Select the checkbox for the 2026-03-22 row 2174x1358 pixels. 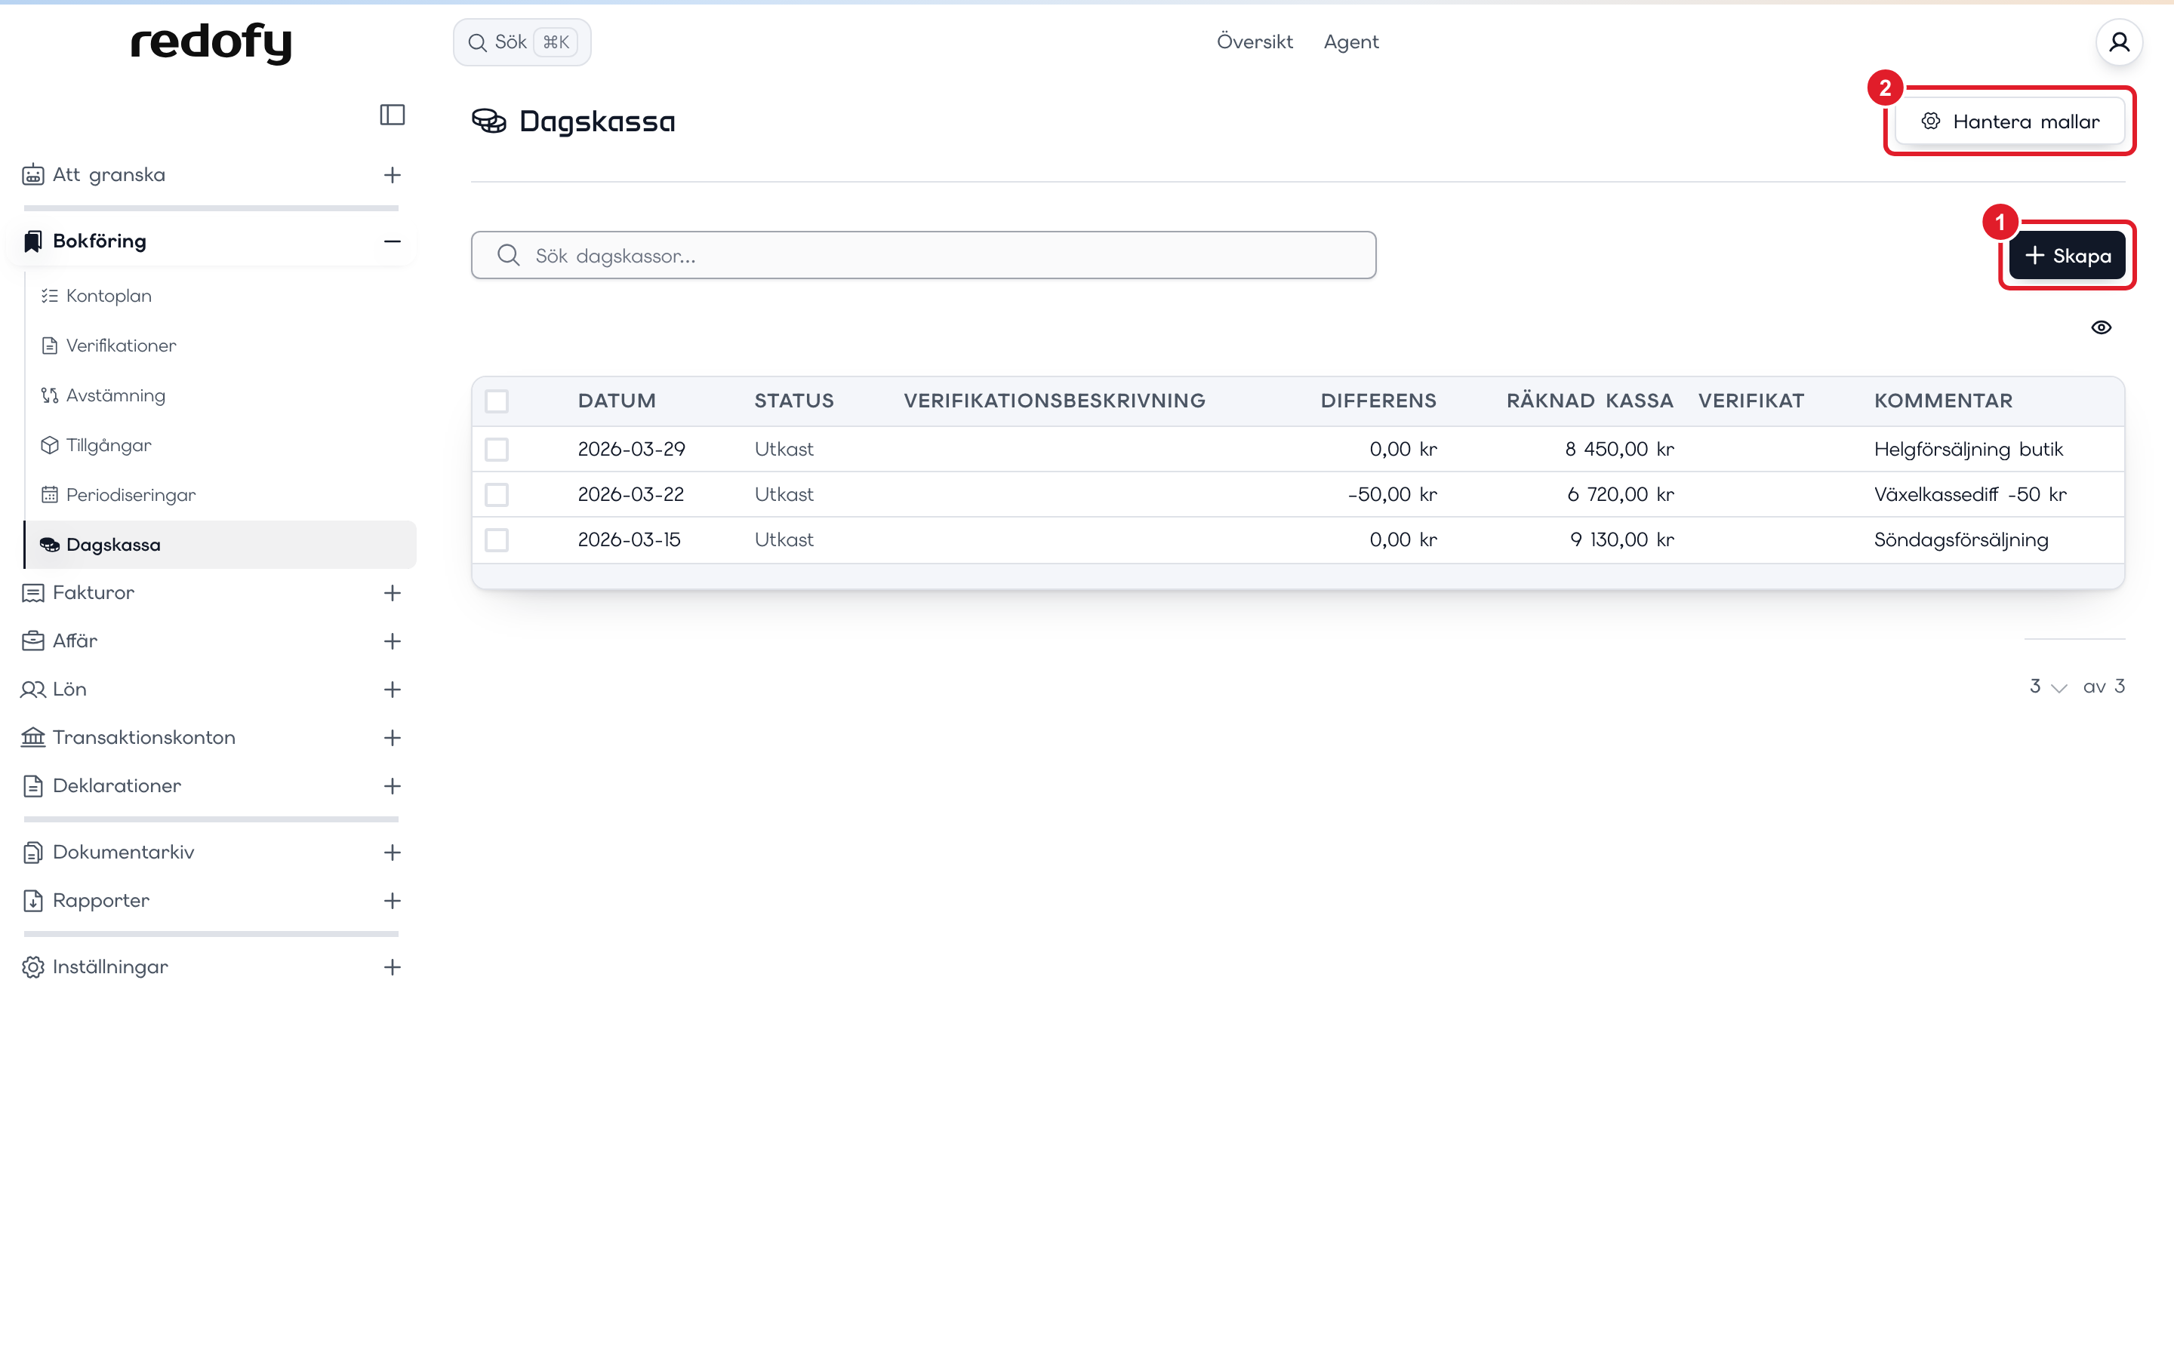(x=497, y=495)
